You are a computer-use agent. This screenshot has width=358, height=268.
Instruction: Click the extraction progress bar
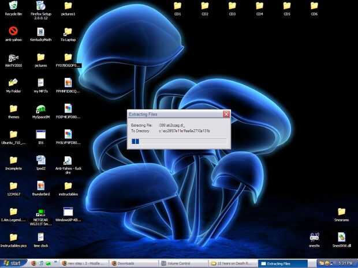179,142
